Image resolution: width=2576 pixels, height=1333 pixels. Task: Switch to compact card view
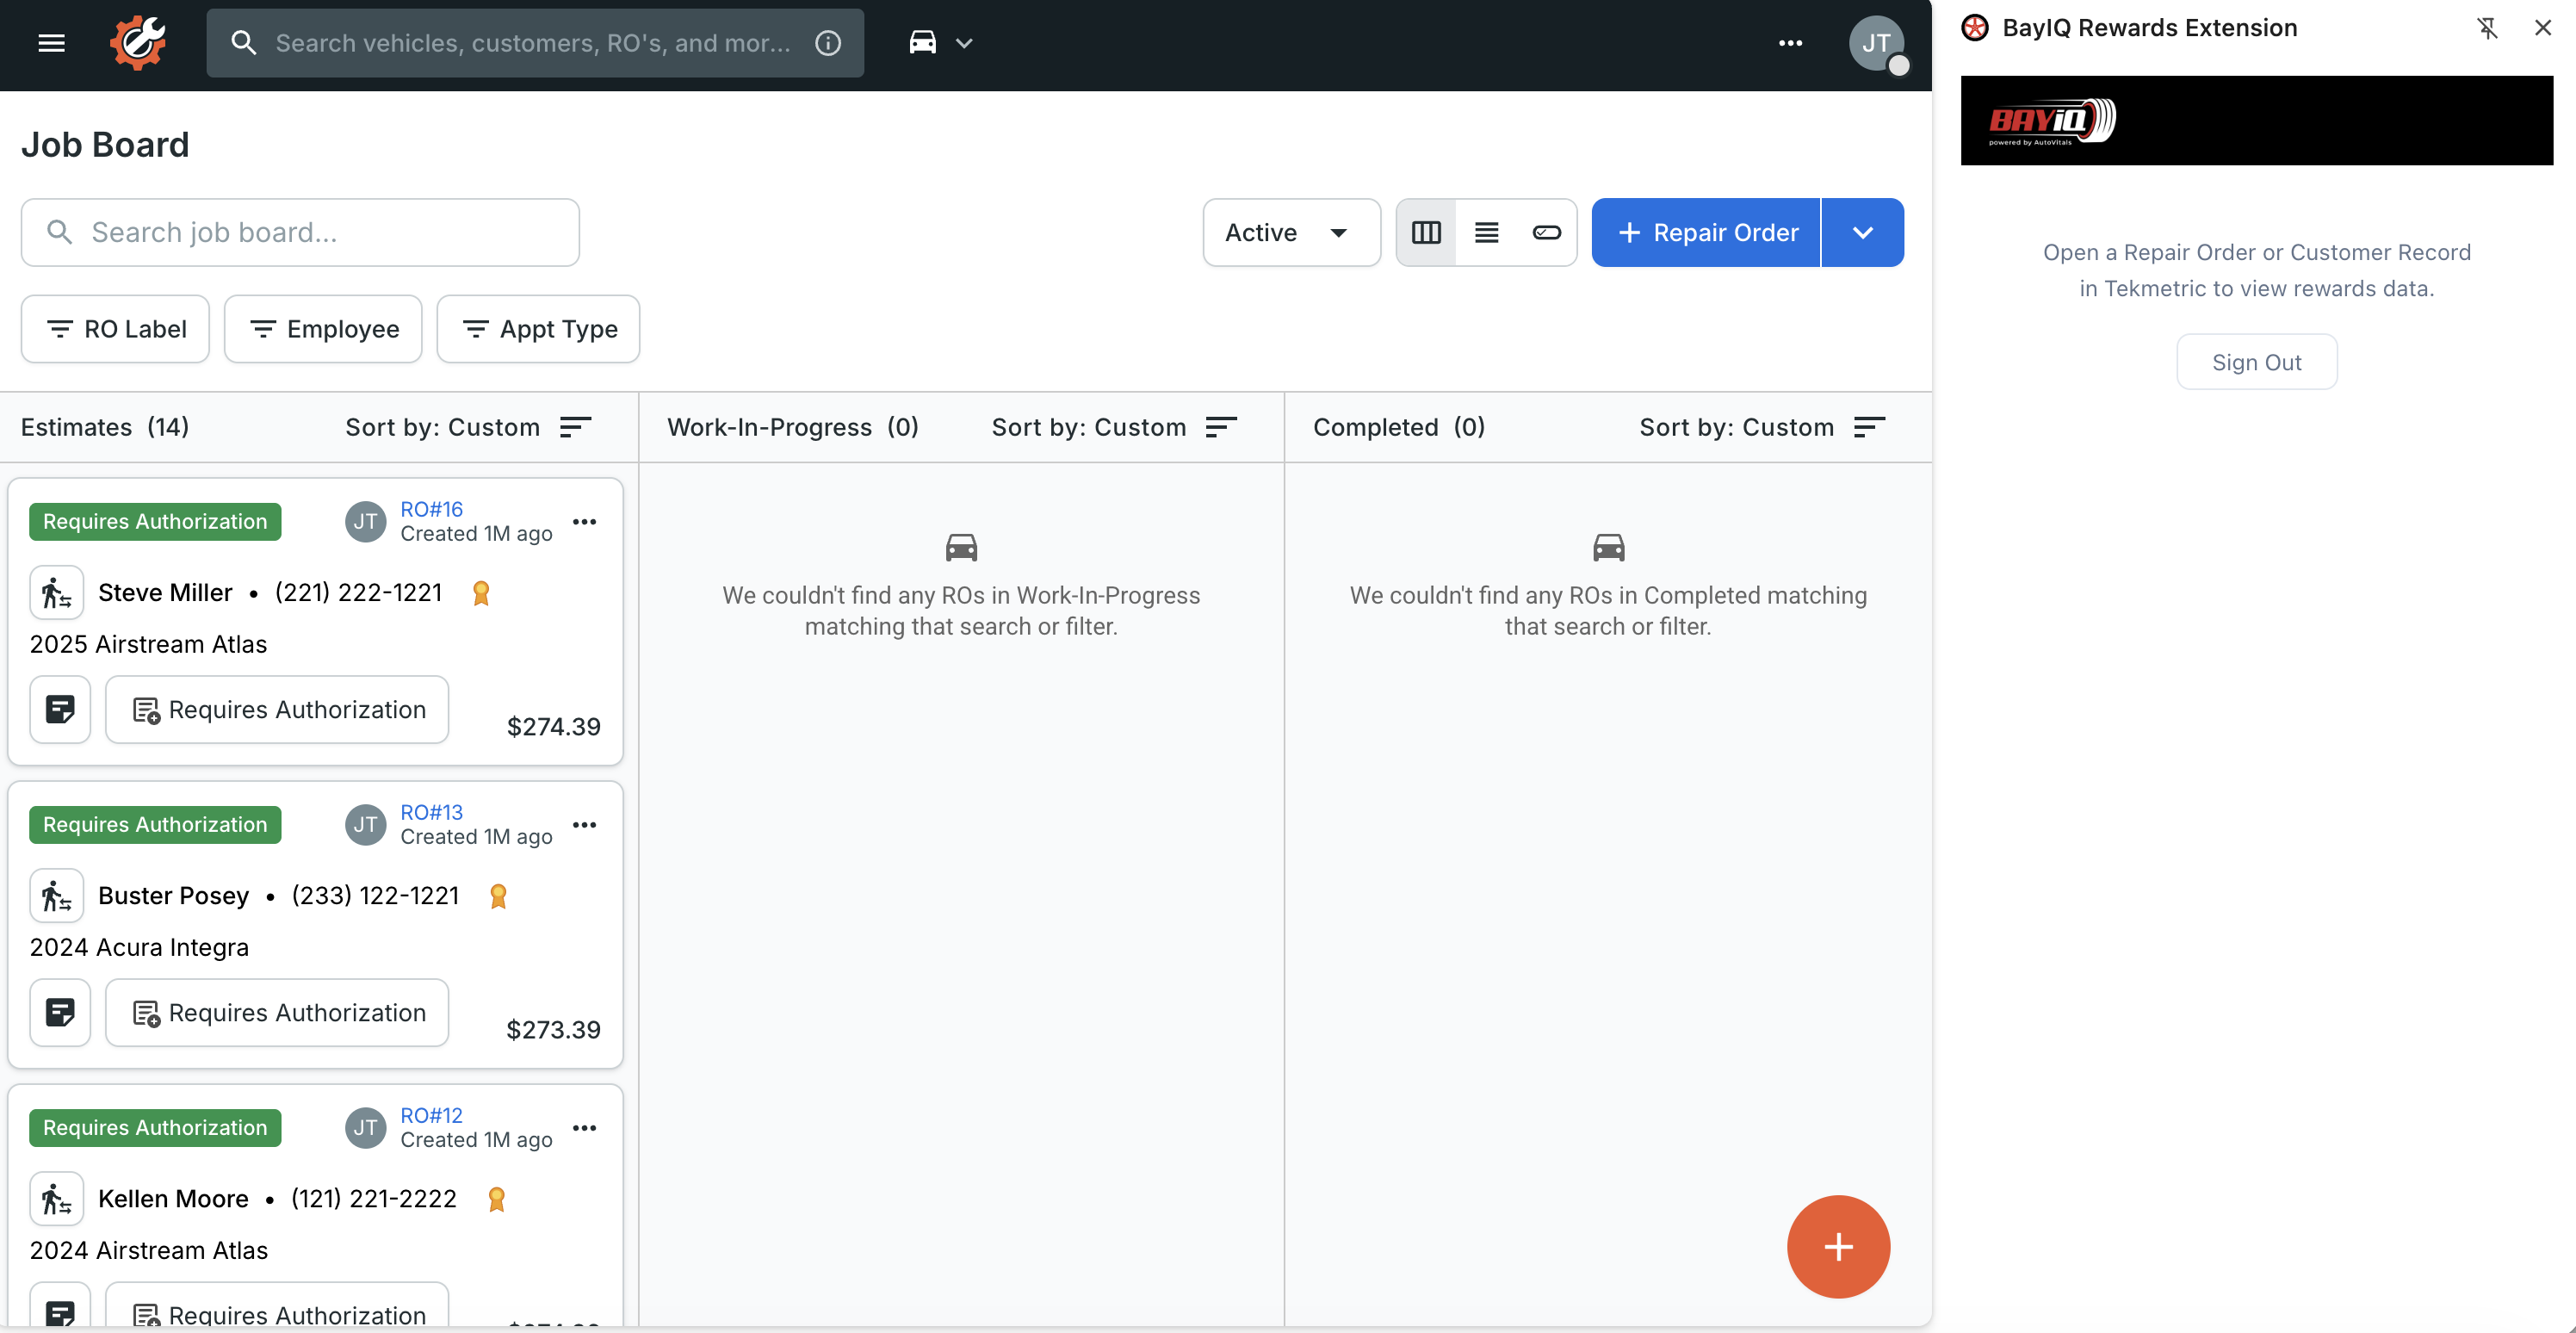1546,232
